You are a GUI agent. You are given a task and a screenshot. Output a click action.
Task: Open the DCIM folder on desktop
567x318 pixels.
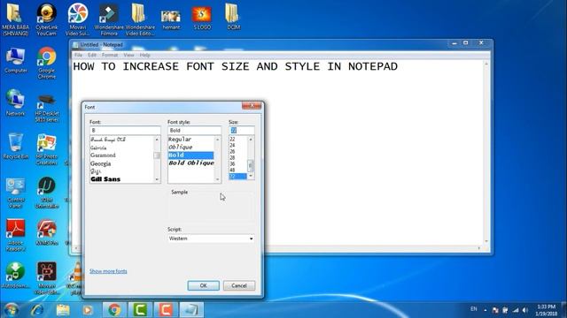point(233,16)
